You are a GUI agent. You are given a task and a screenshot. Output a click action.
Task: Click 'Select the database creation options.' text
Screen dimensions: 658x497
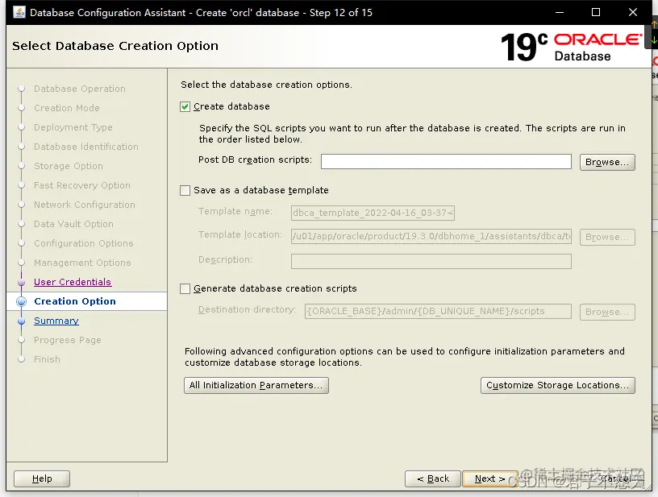[266, 85]
